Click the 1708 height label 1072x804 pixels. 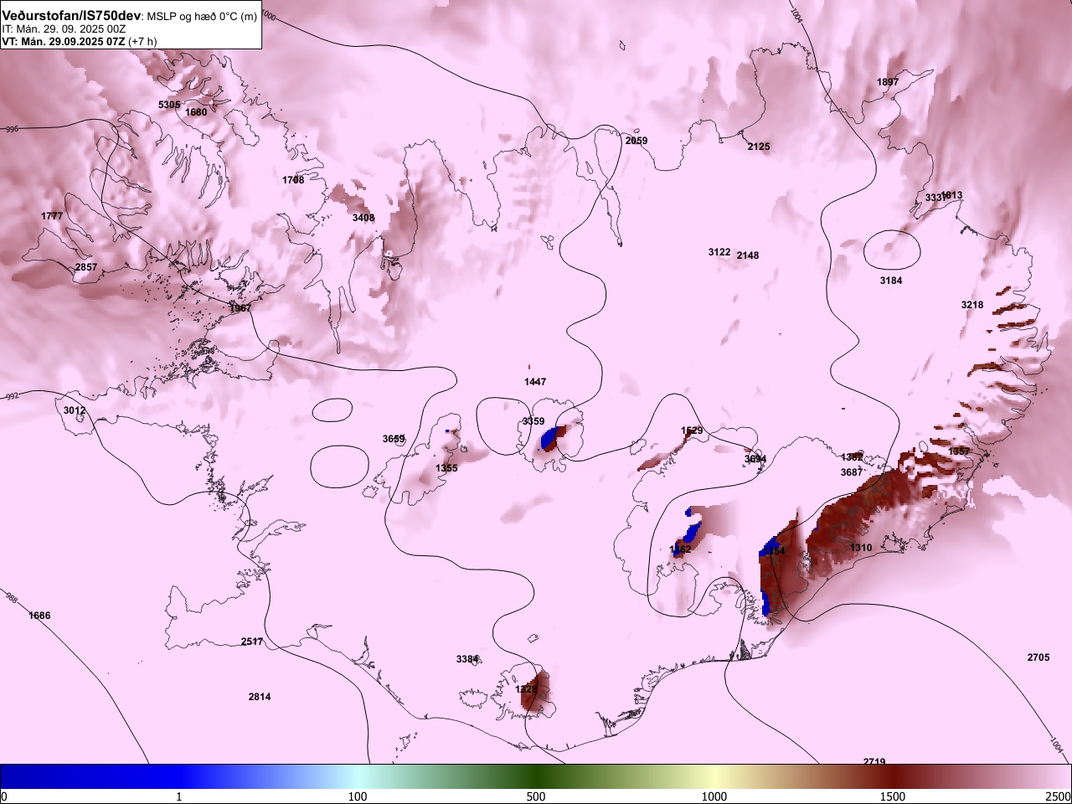pyautogui.click(x=293, y=180)
